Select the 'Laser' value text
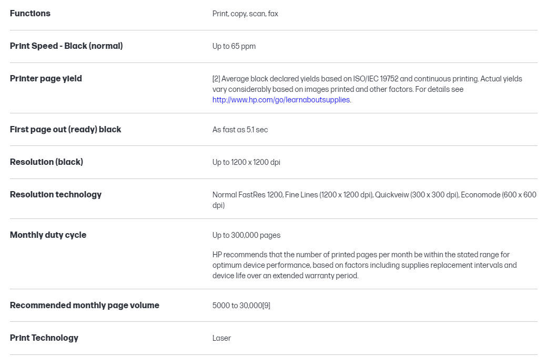The image size is (546, 357). [221, 338]
